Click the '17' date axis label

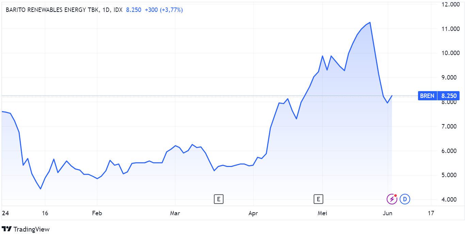431,214
